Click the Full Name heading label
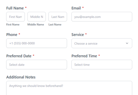 pyautogui.click(x=15, y=8)
